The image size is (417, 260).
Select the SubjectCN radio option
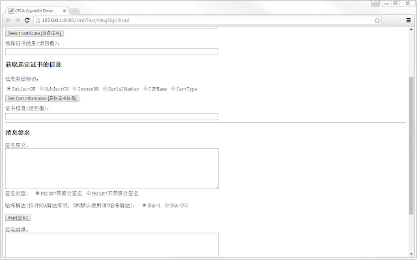[42, 88]
